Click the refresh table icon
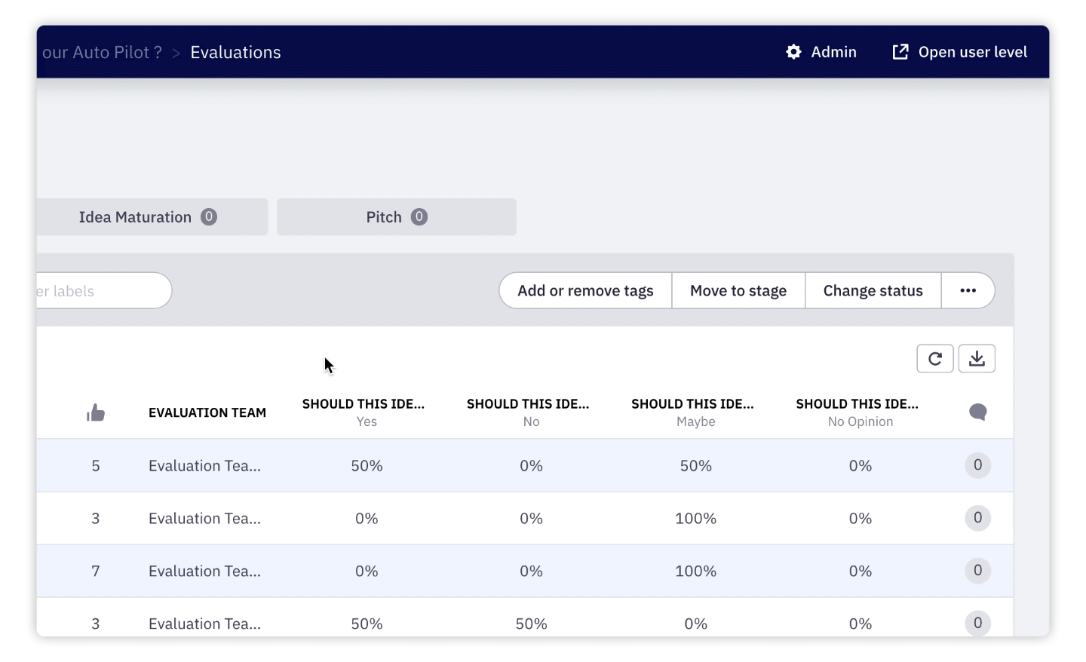The height and width of the screenshot is (662, 1086). click(x=934, y=359)
